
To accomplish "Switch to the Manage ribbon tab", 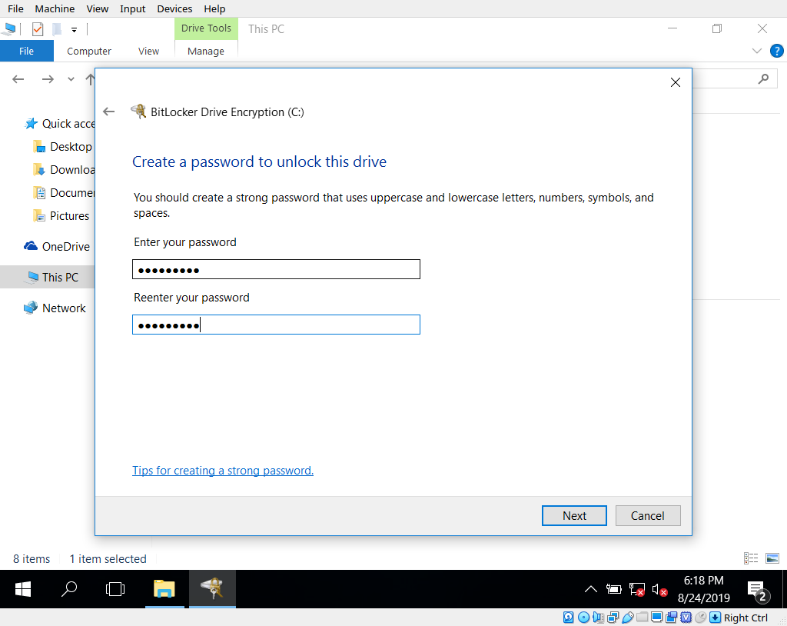I will tap(206, 51).
